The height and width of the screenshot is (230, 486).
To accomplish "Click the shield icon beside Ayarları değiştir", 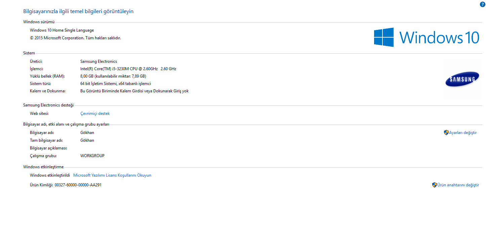I will pos(446,133).
